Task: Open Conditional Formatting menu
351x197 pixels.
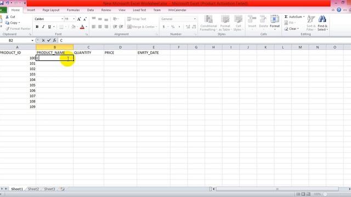Action: 208,23
